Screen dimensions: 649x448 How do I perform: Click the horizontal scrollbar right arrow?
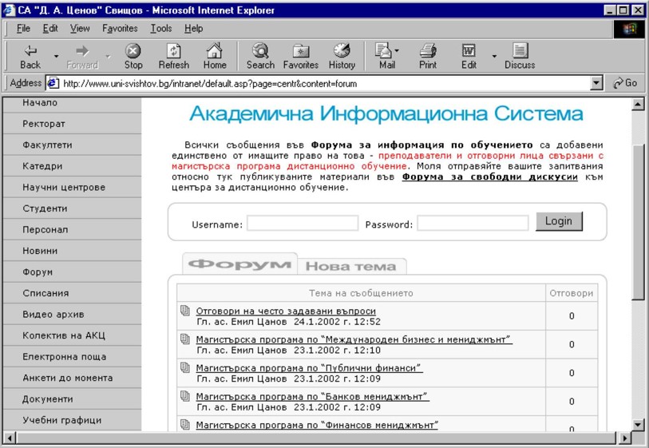pos(624,438)
